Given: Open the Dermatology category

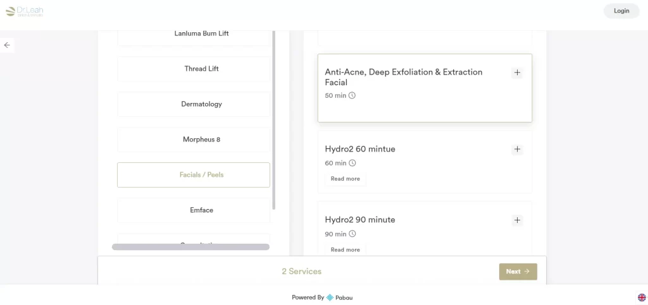Looking at the screenshot, I should coord(194,104).
